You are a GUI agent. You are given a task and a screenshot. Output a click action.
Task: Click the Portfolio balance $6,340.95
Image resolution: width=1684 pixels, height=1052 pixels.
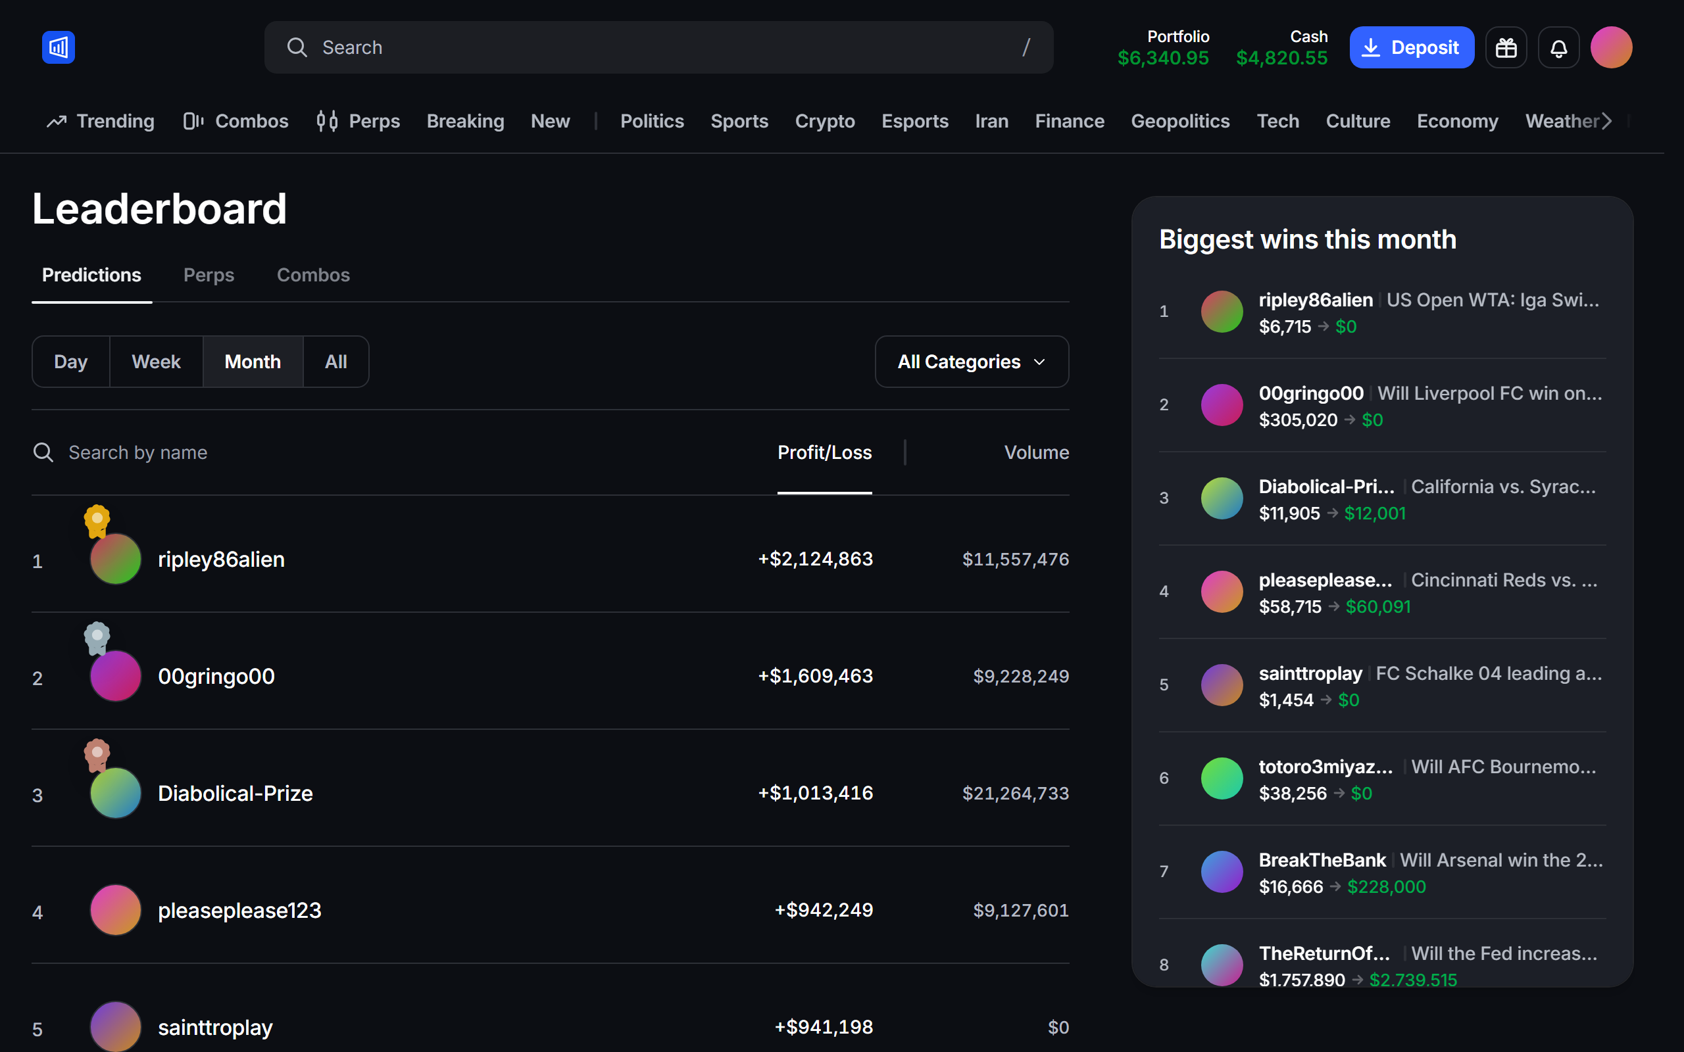tap(1164, 58)
